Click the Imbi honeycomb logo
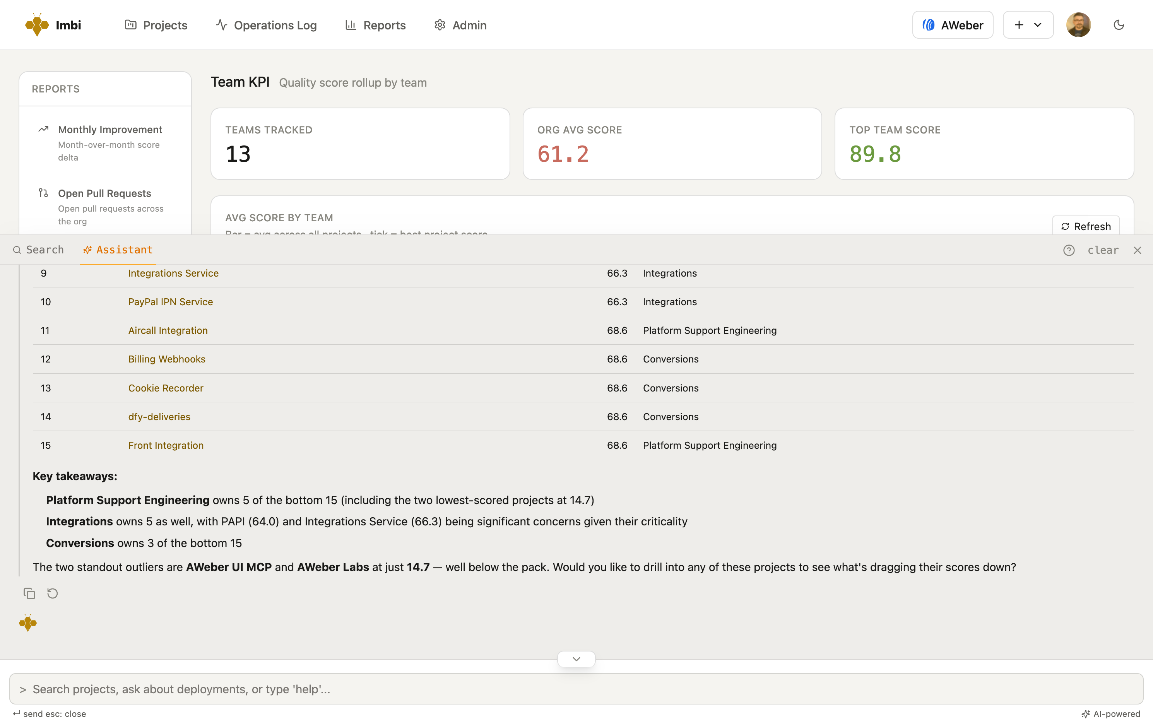 click(37, 25)
